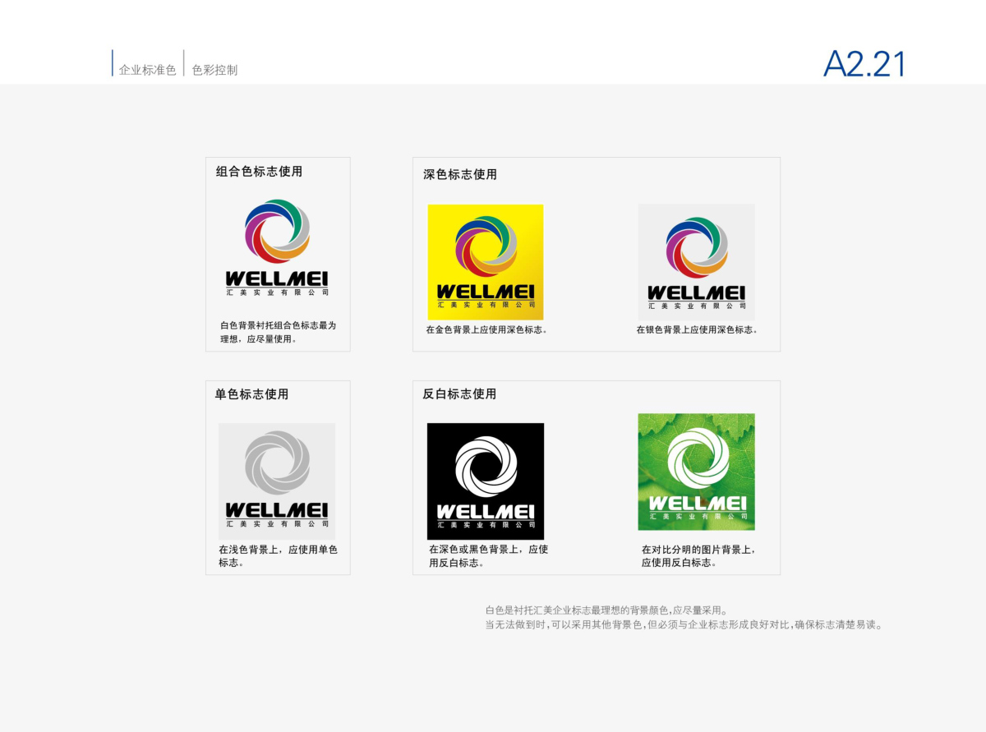Click the white swirl emblem on the leaf photo
The height and width of the screenshot is (732, 986).
[697, 458]
